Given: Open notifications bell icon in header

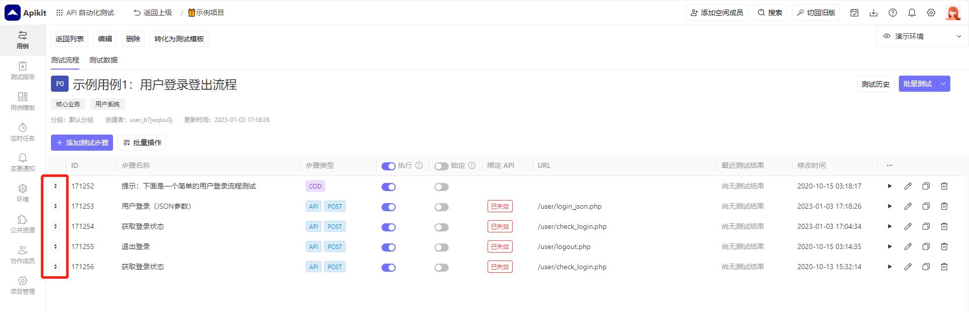Looking at the screenshot, I should click(912, 13).
